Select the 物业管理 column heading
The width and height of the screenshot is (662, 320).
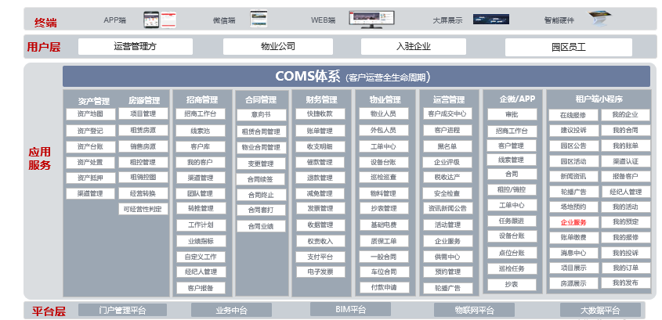384,100
